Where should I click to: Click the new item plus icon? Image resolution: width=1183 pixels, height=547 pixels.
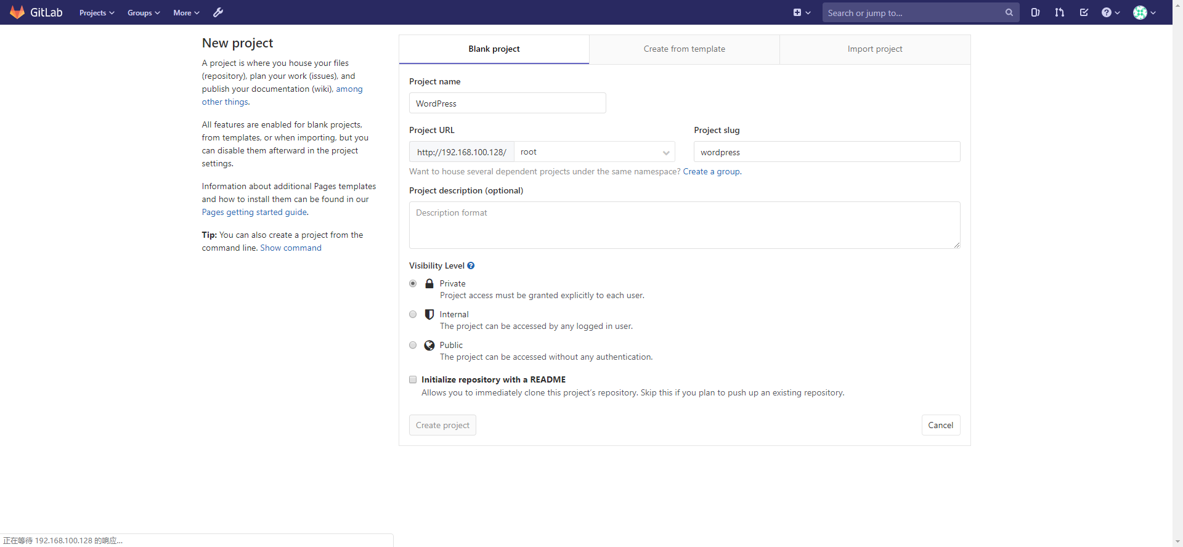tap(797, 12)
